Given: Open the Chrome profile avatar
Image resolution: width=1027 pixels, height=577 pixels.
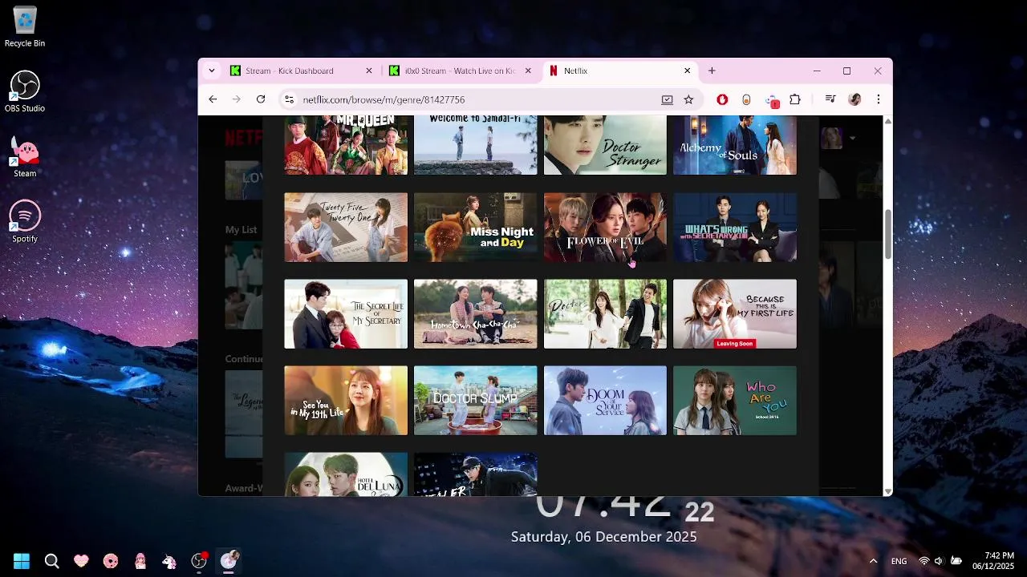Looking at the screenshot, I should (854, 99).
